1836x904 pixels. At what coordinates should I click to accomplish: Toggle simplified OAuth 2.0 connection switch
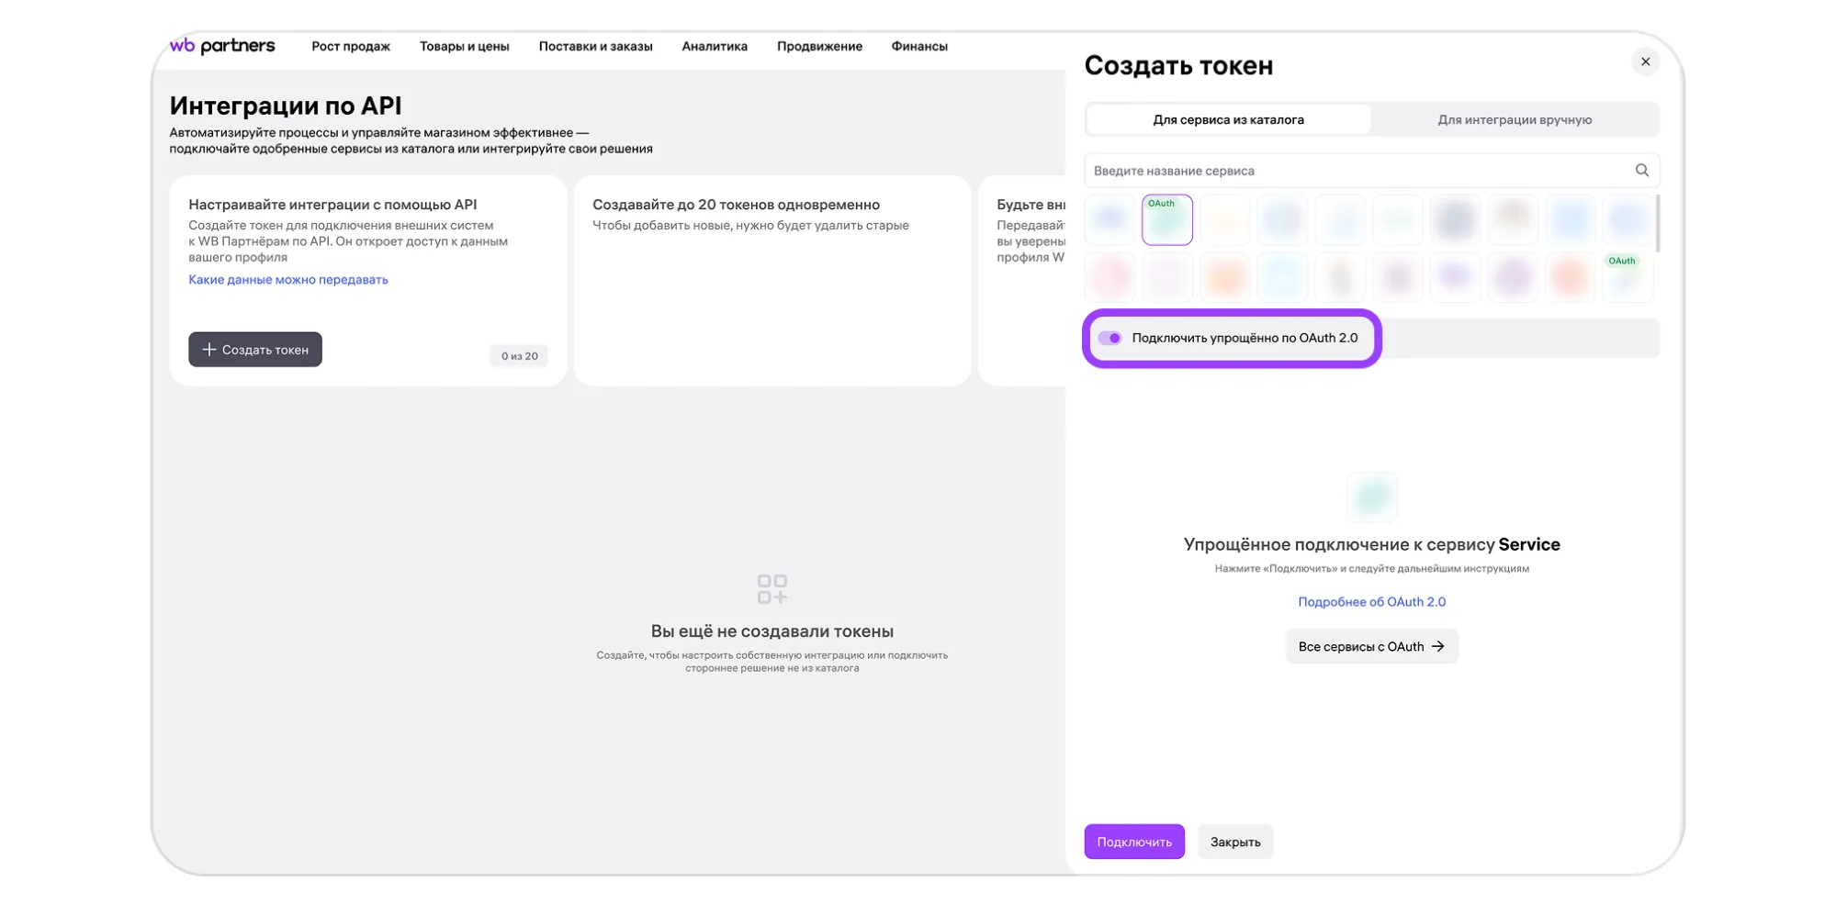coord(1110,339)
